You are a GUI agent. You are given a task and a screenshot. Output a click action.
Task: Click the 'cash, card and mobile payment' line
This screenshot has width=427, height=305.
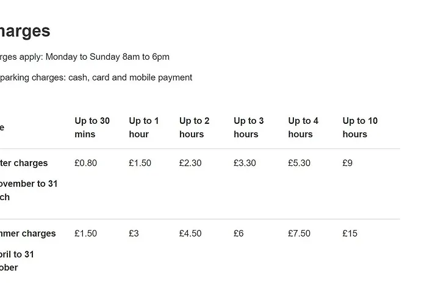click(130, 77)
